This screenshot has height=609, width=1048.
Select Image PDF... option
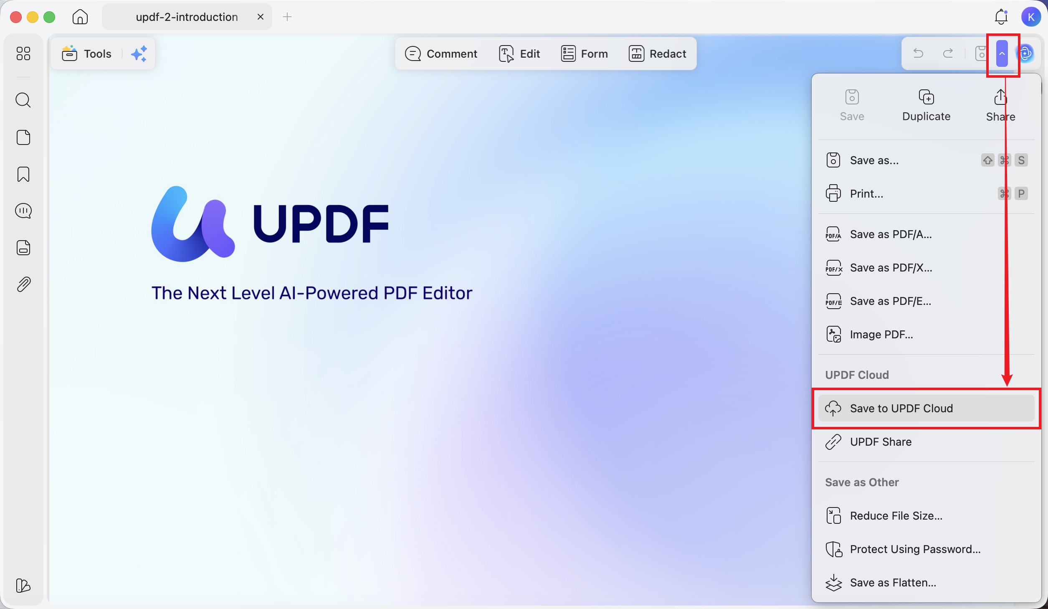(926, 335)
